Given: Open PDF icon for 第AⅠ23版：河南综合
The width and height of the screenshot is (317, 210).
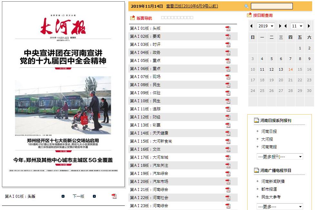Looking at the screenshot, I should point(228,206).
